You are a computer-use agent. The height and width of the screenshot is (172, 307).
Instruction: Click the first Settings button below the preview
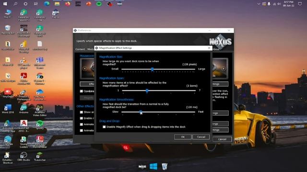pyautogui.click(x=220, y=84)
